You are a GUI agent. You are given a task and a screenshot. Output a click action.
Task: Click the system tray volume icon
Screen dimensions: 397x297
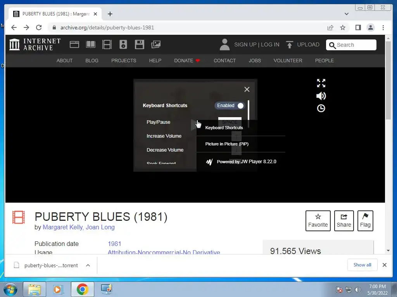pyautogui.click(x=358, y=290)
